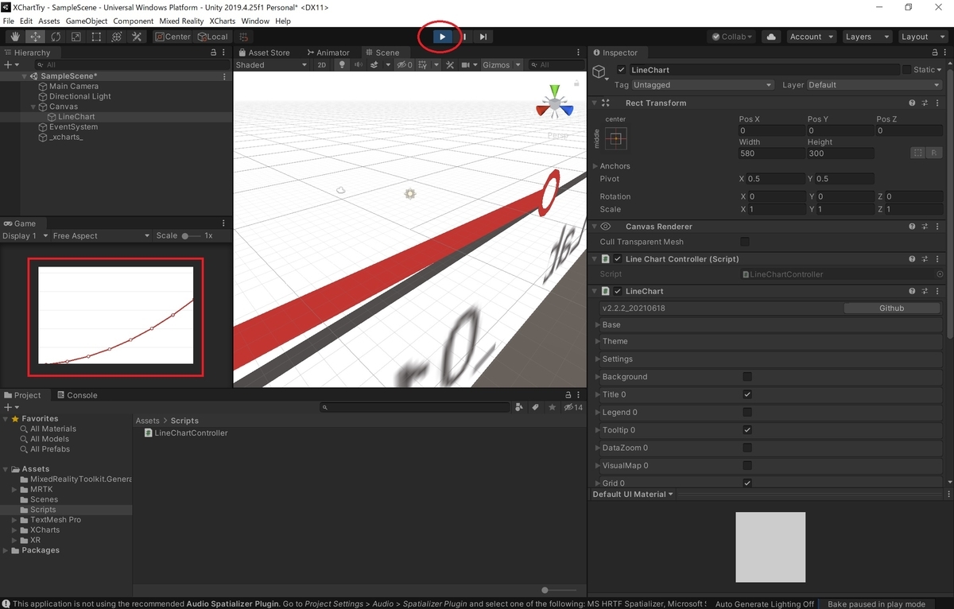Activate the Scale tool
The height and width of the screenshot is (609, 954).
click(76, 37)
